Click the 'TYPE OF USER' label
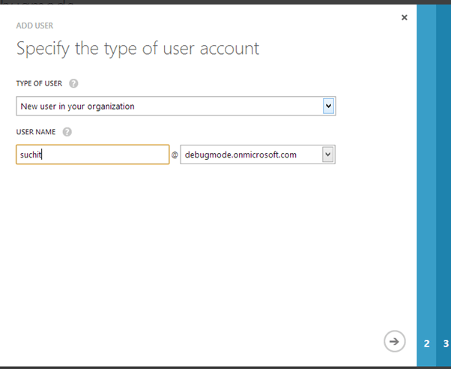 [40, 84]
